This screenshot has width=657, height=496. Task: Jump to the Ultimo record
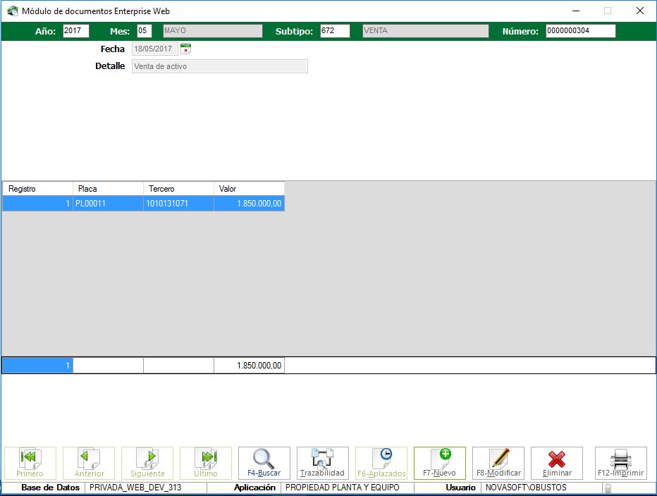click(x=206, y=463)
